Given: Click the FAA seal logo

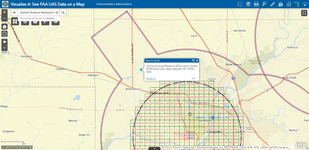Looking at the screenshot, I should [x=5, y=4].
